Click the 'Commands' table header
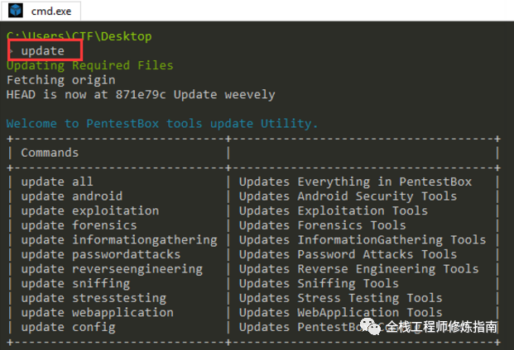Viewport: 514px width, 350px height. click(x=50, y=153)
